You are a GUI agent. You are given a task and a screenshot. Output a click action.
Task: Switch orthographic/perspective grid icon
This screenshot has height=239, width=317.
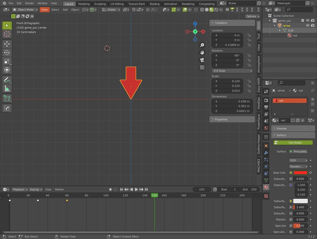click(x=202, y=67)
